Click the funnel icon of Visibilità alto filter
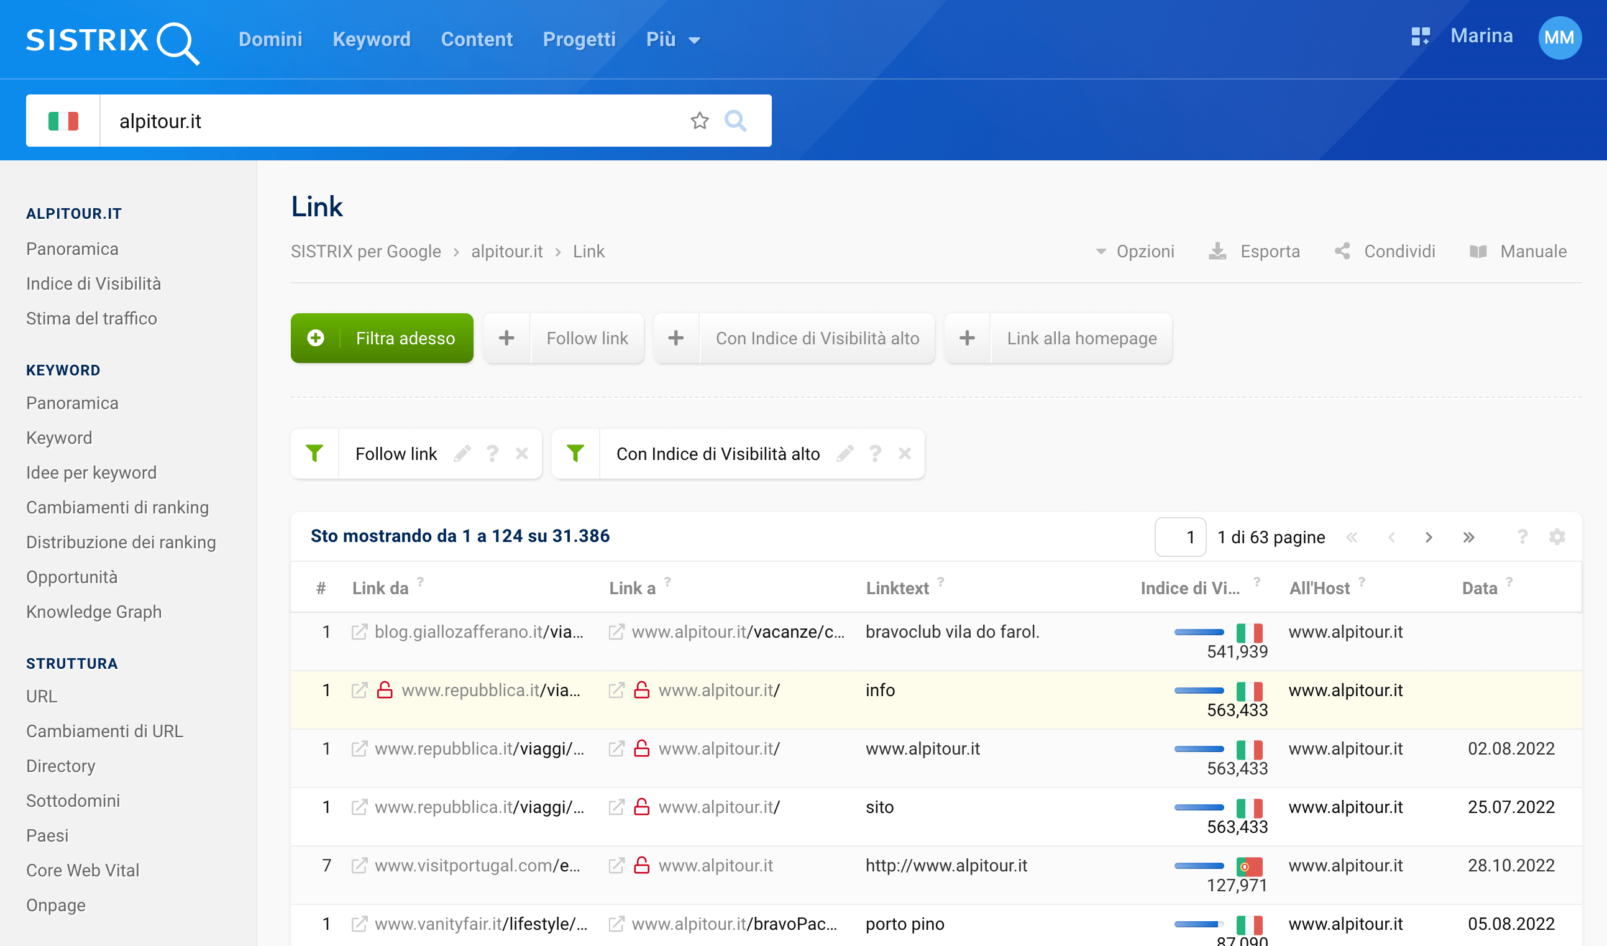This screenshot has width=1607, height=946. tap(575, 454)
